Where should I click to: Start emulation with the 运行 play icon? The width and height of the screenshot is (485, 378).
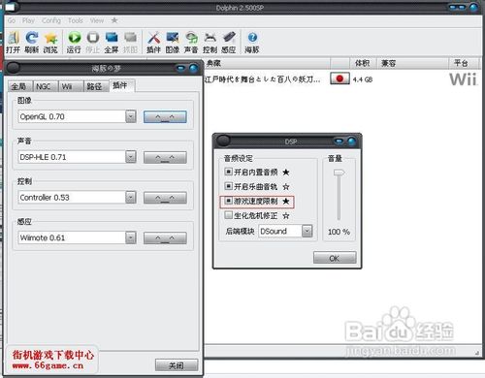coord(74,38)
